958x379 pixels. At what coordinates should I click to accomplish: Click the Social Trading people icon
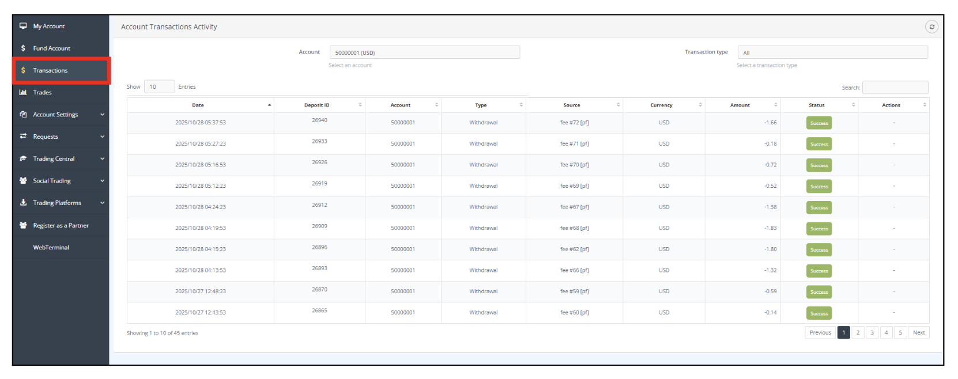23,181
